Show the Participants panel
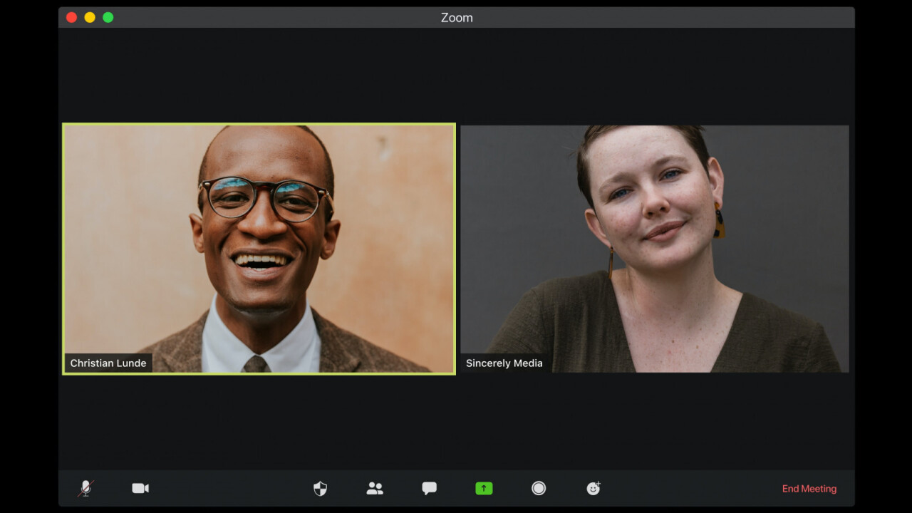 [375, 488]
